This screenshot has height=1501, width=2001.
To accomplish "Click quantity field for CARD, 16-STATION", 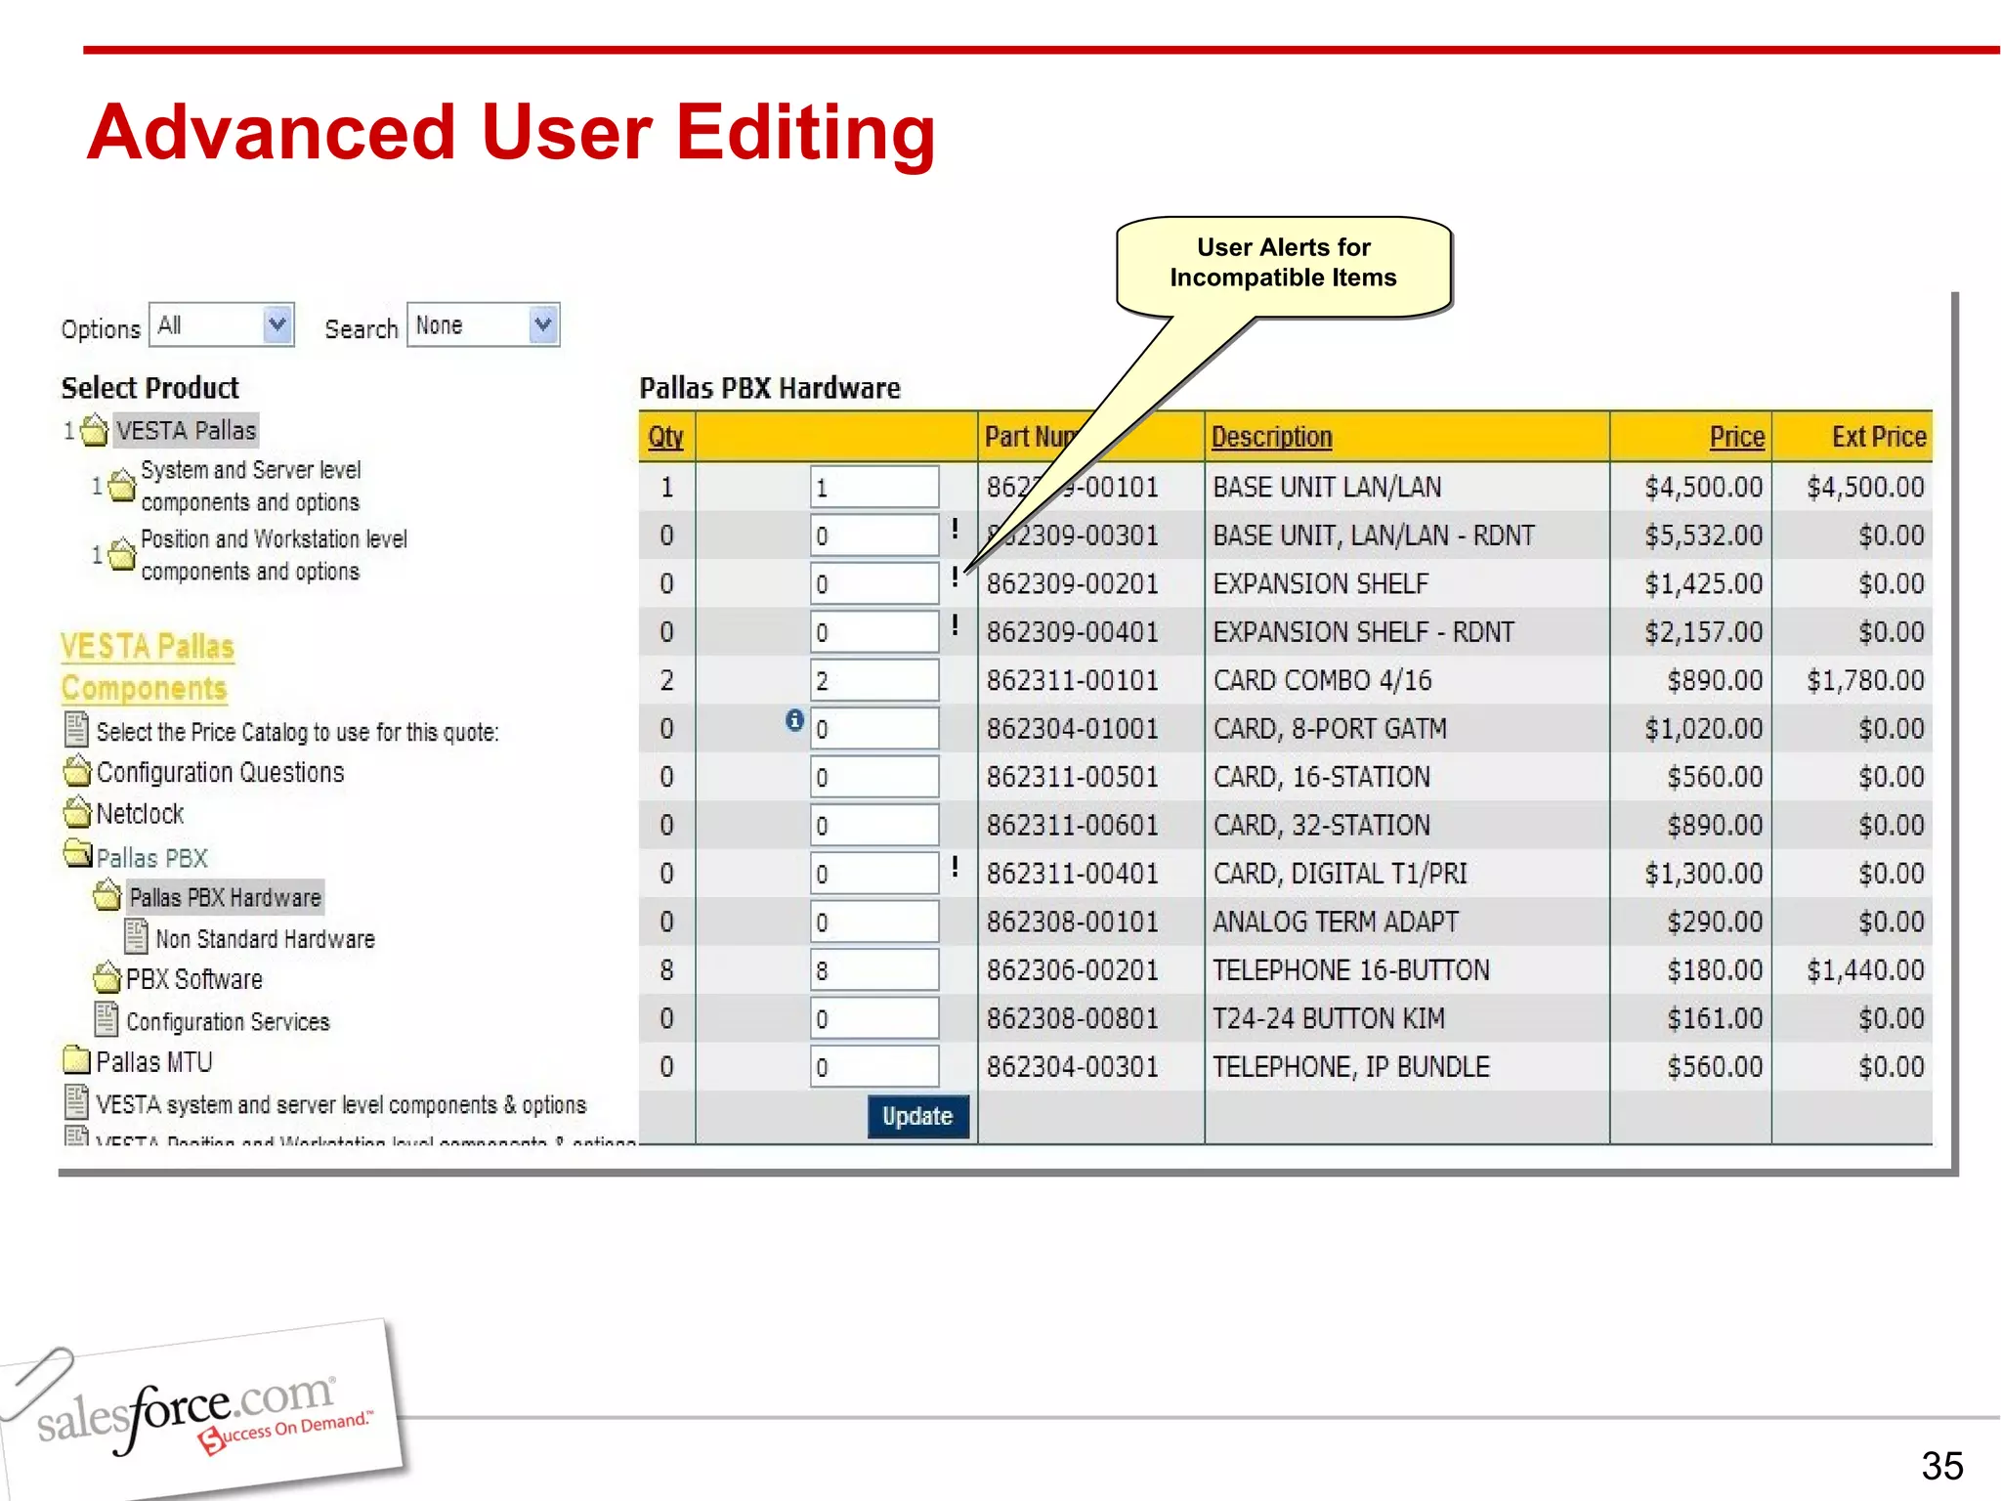I will coord(874,777).
